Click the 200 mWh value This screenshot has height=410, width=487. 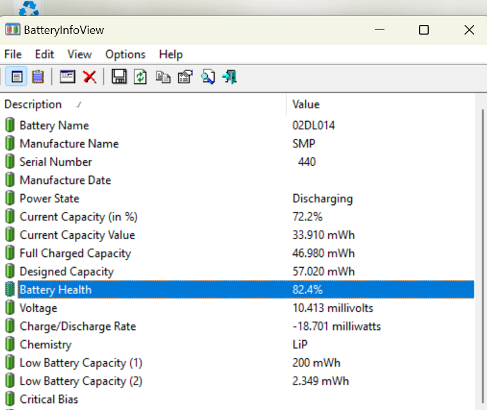coord(316,363)
